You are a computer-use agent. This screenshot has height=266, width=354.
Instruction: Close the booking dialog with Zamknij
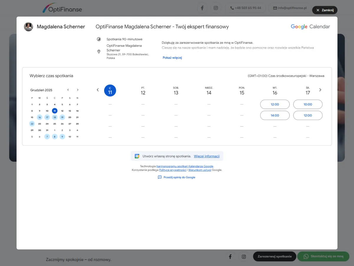(324, 10)
